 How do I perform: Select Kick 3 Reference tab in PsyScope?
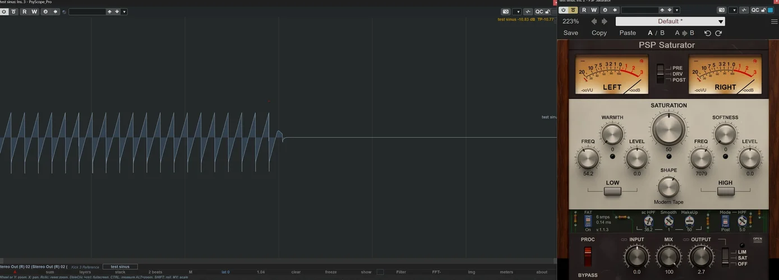(x=85, y=267)
